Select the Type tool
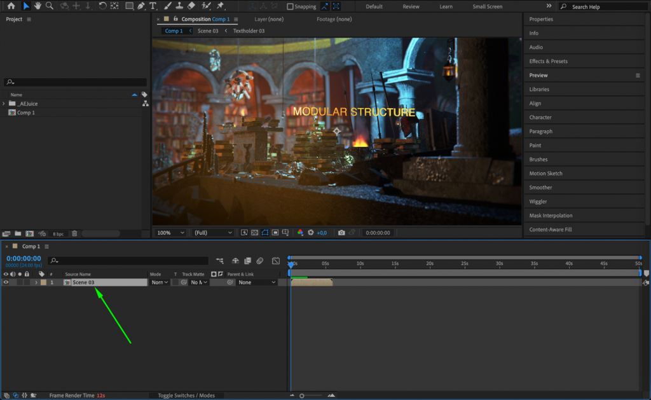 click(154, 6)
